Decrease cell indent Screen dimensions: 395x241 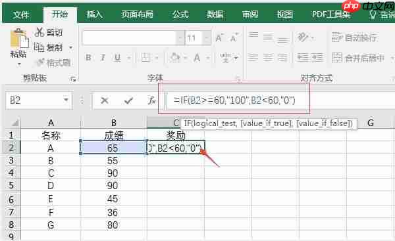(x=303, y=58)
